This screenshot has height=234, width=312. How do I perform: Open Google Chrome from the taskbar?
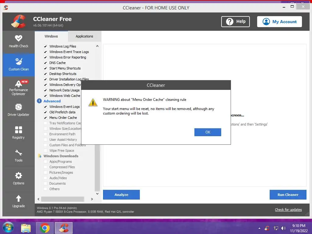pos(45,228)
